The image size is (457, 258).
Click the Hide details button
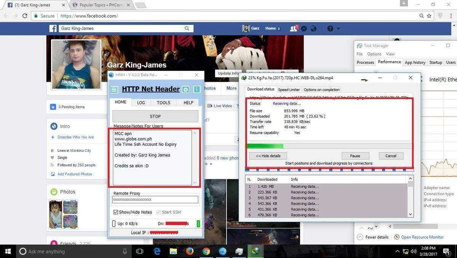268,156
